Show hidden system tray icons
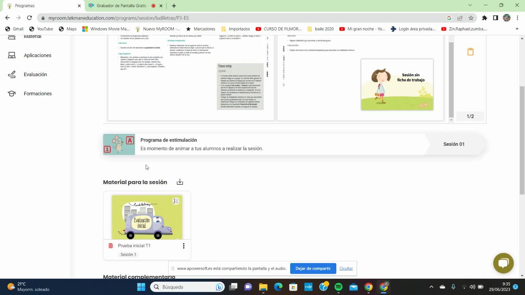This screenshot has height=295, width=525. point(431,287)
